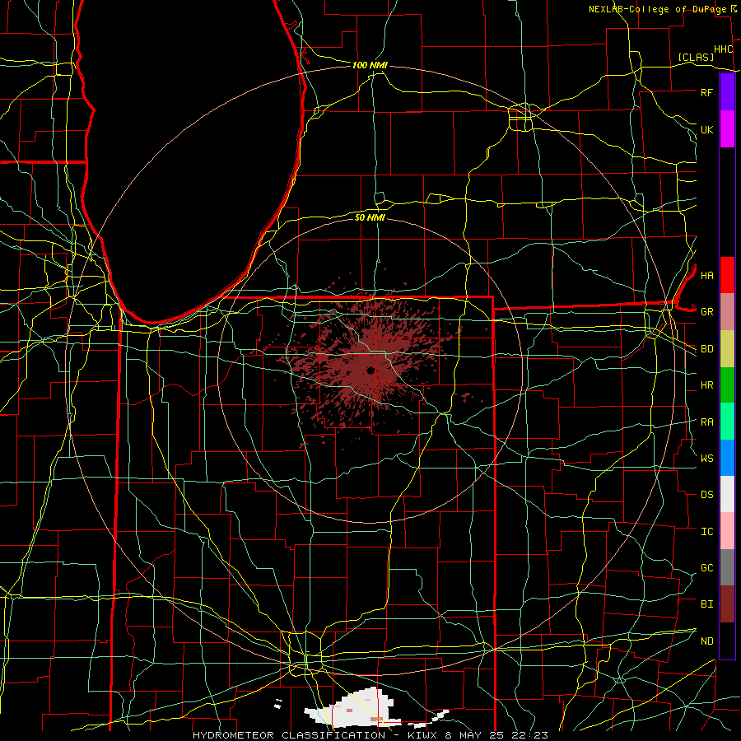Viewport: 741px width, 741px height.
Task: Click the WS legend label
Action: point(706,459)
